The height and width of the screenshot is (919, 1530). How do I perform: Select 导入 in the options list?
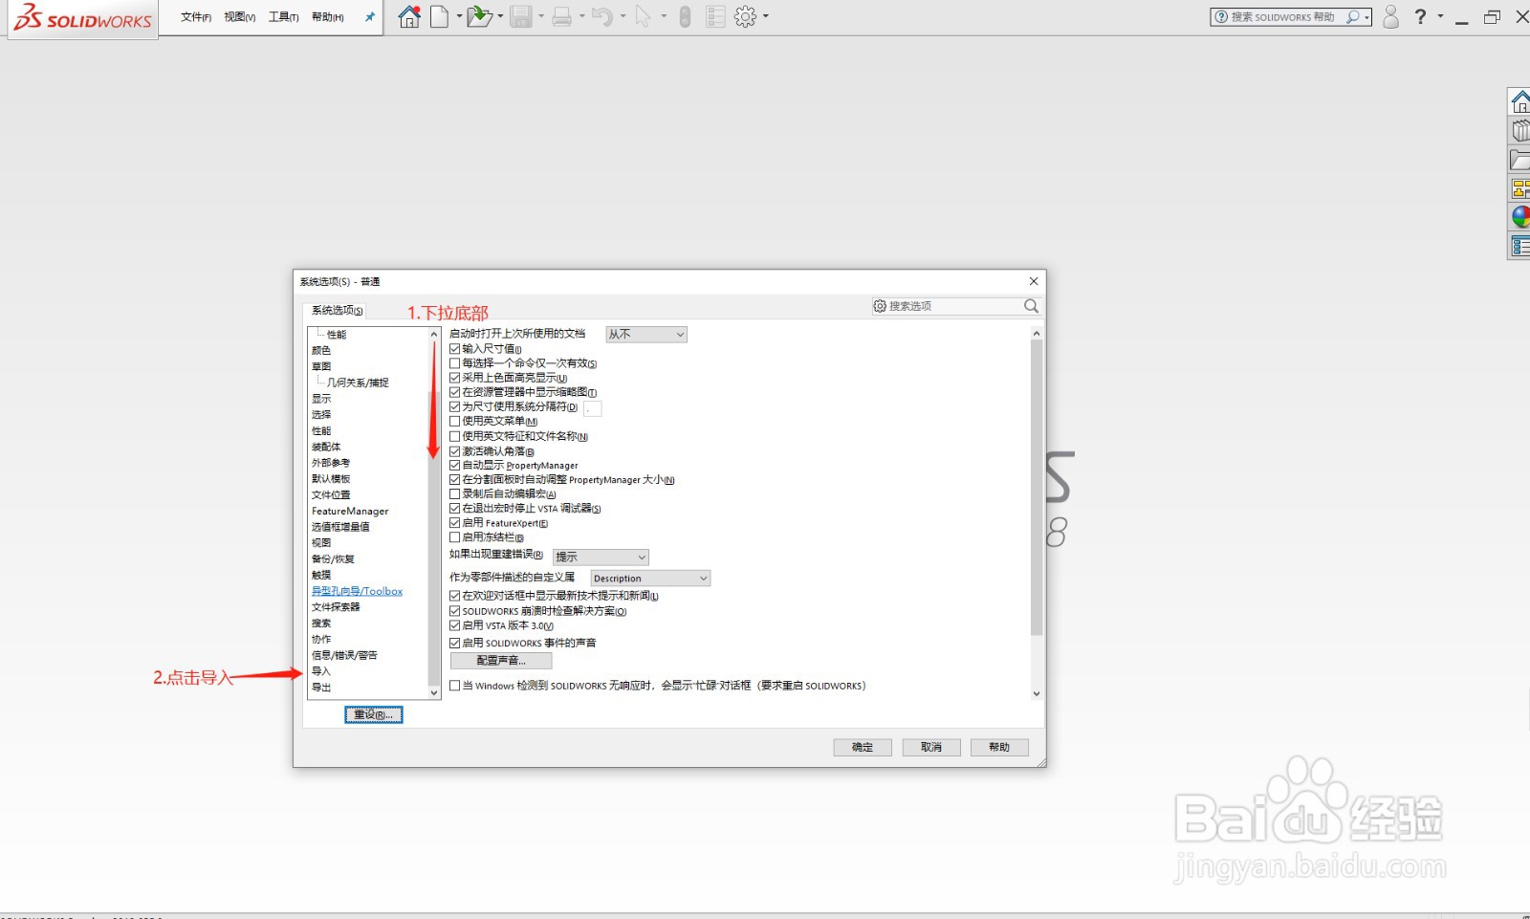coord(321,671)
